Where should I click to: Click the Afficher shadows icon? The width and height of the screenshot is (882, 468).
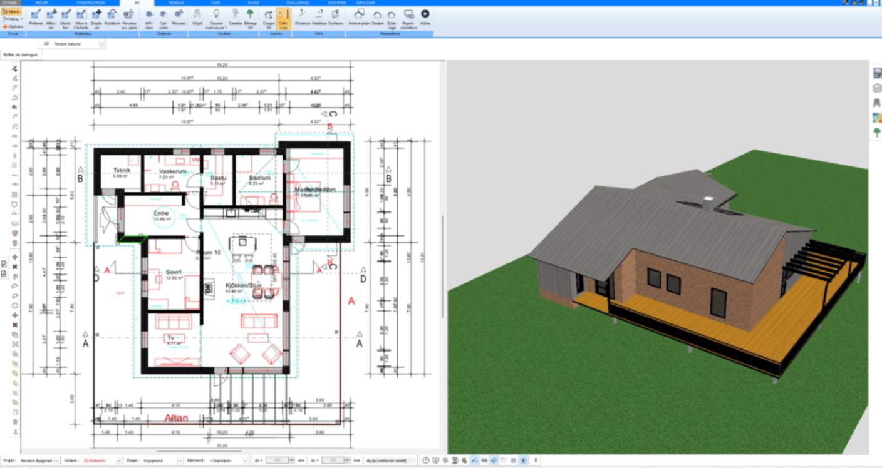(x=148, y=18)
